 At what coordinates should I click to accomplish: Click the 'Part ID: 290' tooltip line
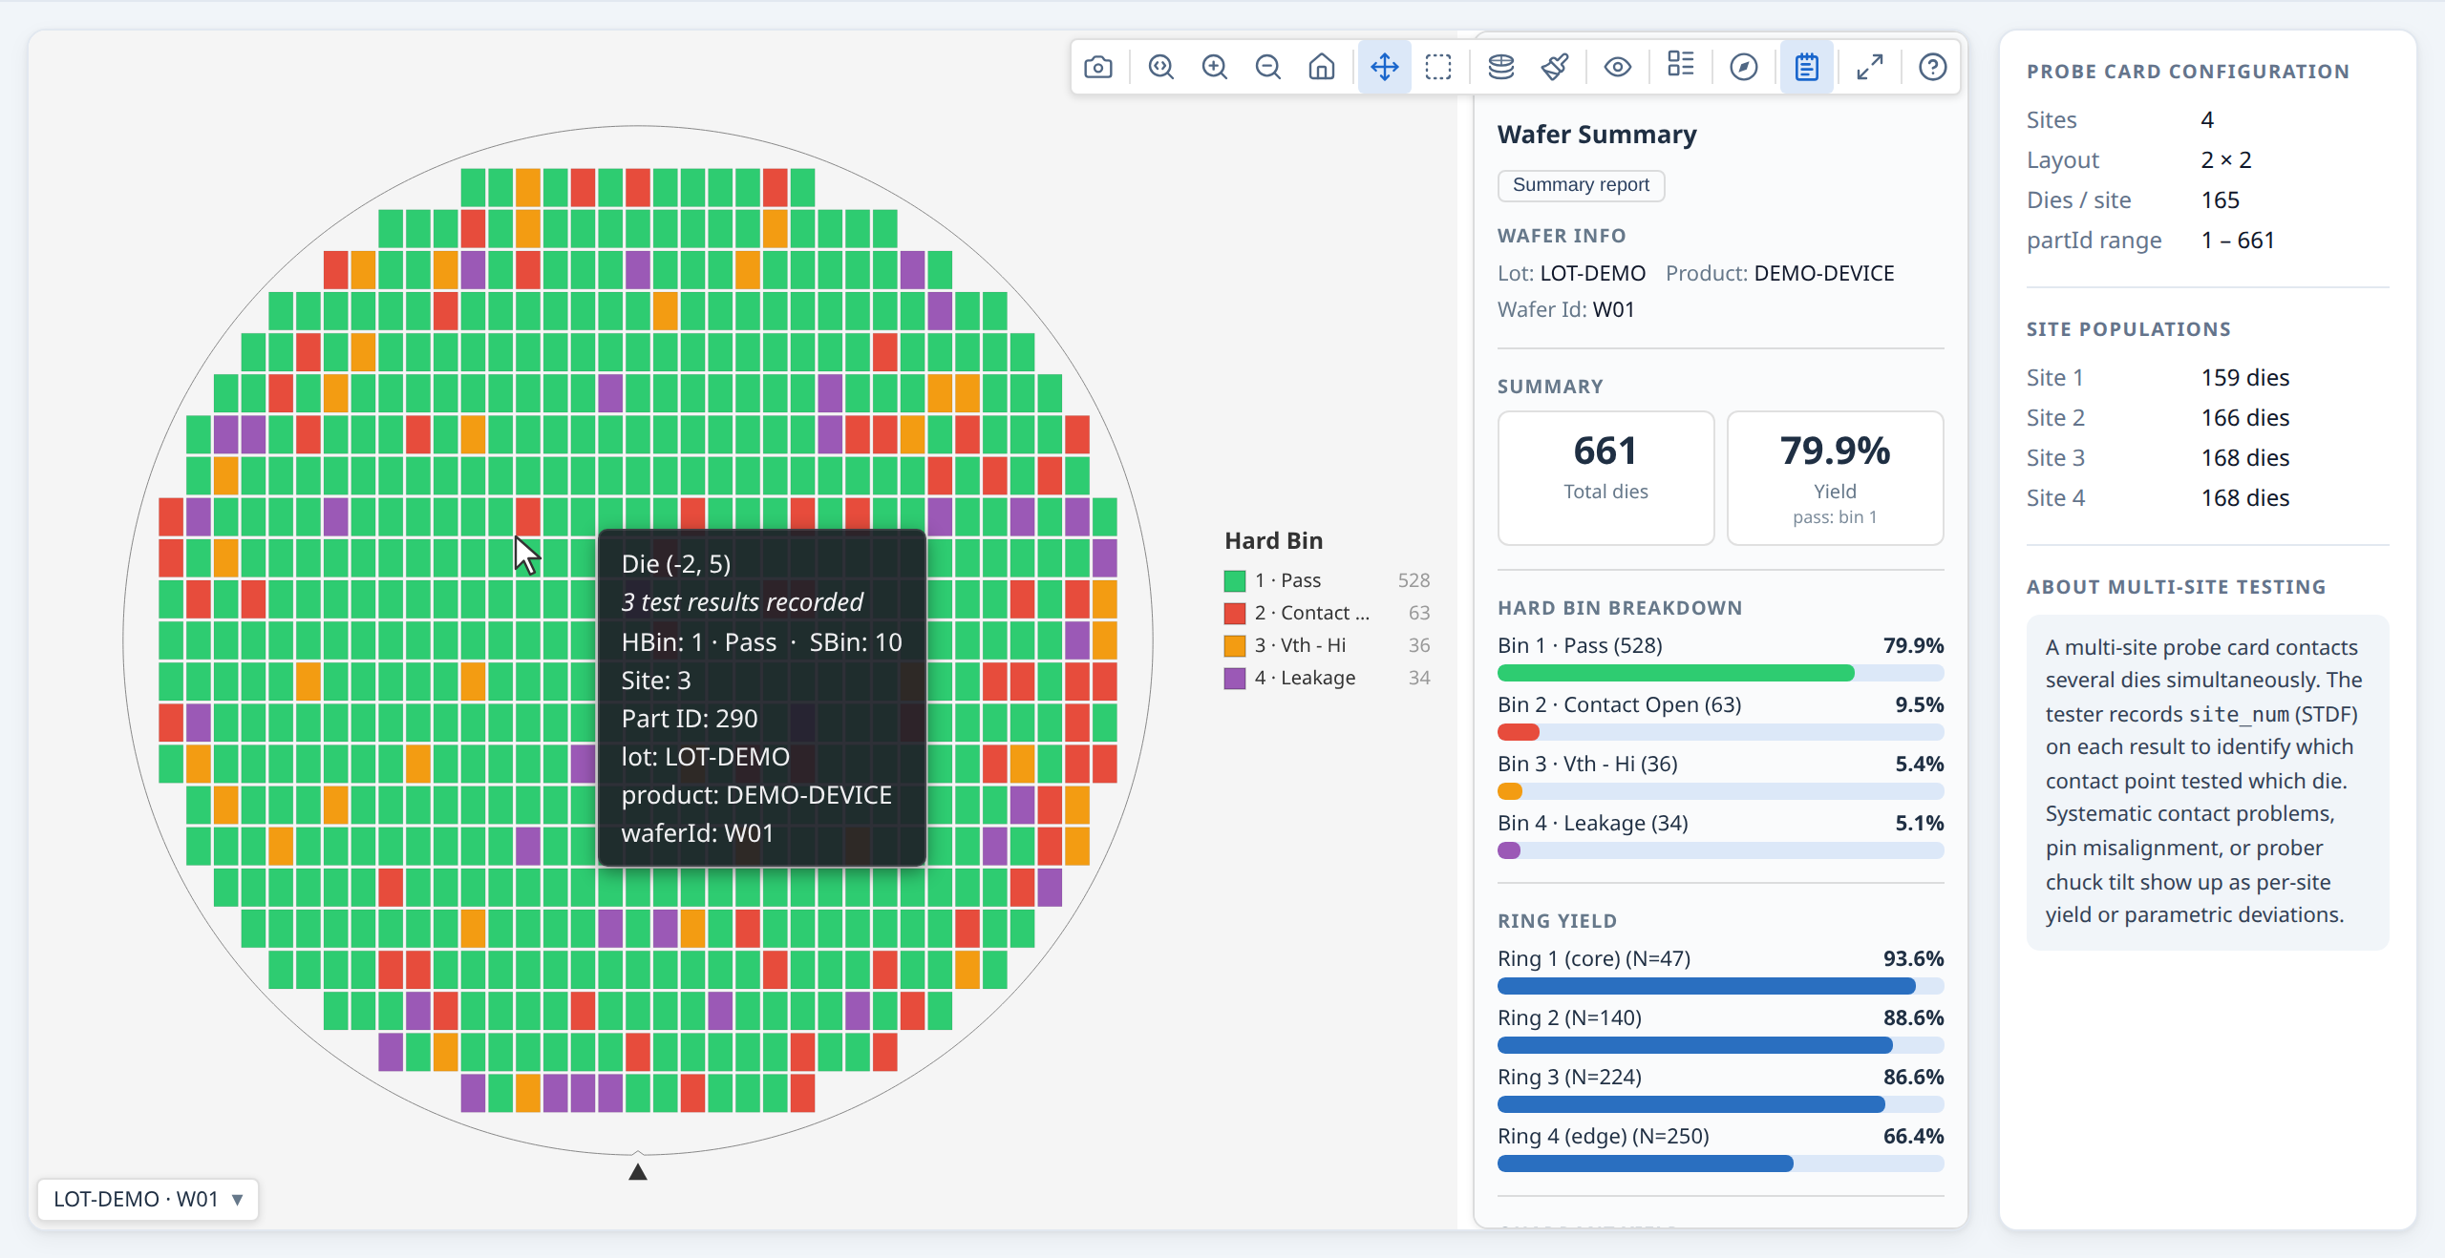pos(690,719)
